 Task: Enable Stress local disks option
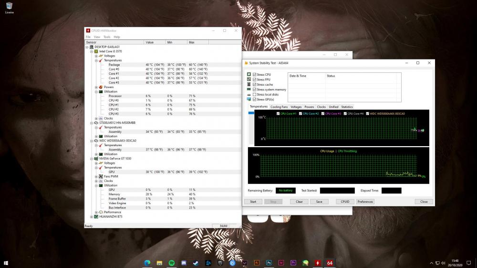pyautogui.click(x=255, y=94)
